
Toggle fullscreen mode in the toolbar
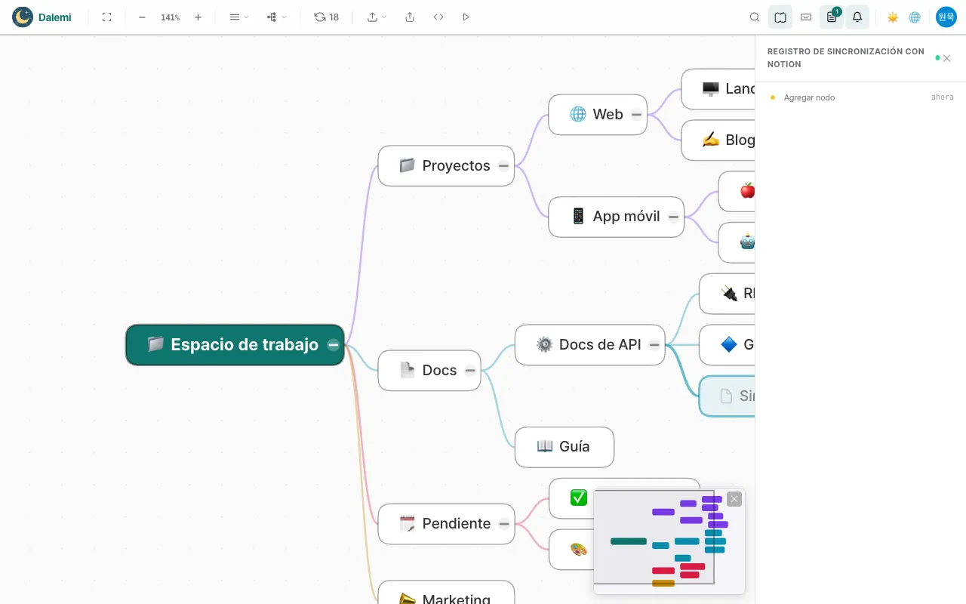(106, 17)
